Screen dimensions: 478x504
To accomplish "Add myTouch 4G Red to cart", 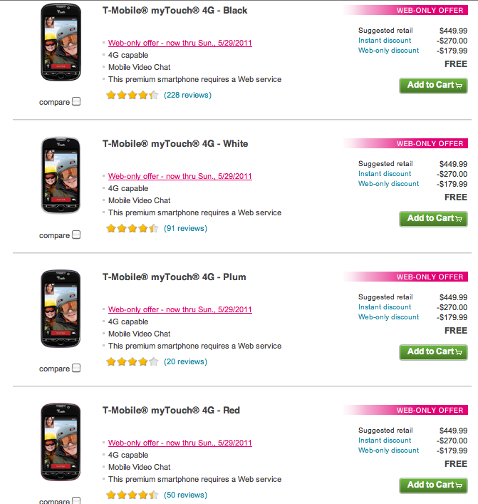I will click(433, 485).
